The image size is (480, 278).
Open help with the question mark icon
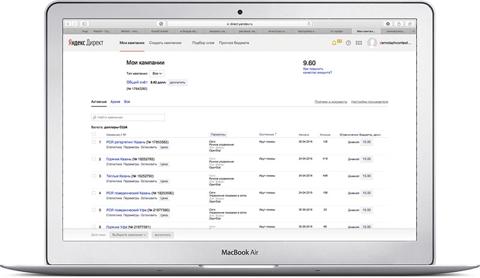[x=348, y=43]
